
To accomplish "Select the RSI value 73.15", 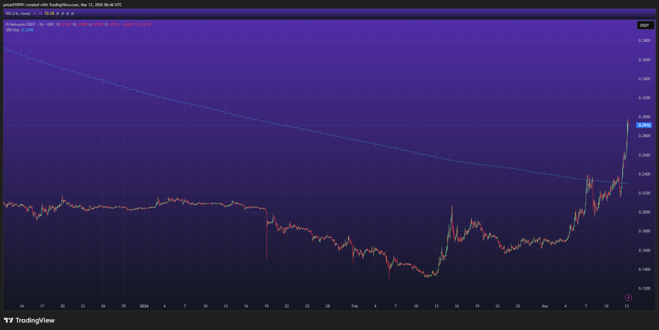I will pos(49,12).
